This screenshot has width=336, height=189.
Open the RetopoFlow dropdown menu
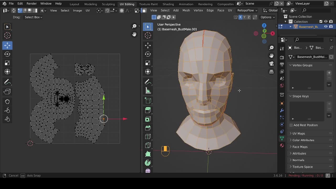[247, 10]
